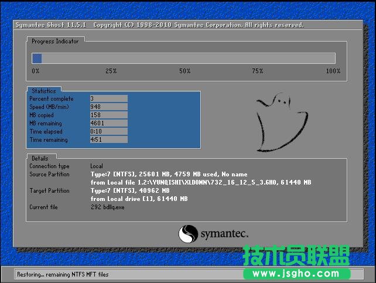This screenshot has width=376, height=283.
Task: Click the Progress Indicator heading
Action: 56,41
